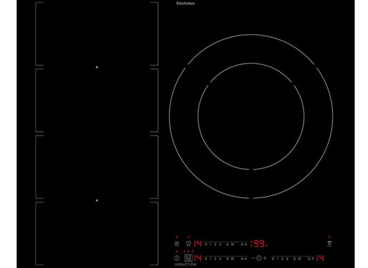Tap the flexible bridge zone selector icon
The image size is (368, 268).
188,258
